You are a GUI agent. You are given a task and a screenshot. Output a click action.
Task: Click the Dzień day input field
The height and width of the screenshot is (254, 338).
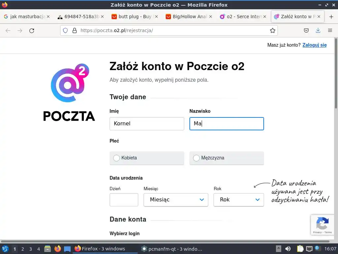[124, 200]
